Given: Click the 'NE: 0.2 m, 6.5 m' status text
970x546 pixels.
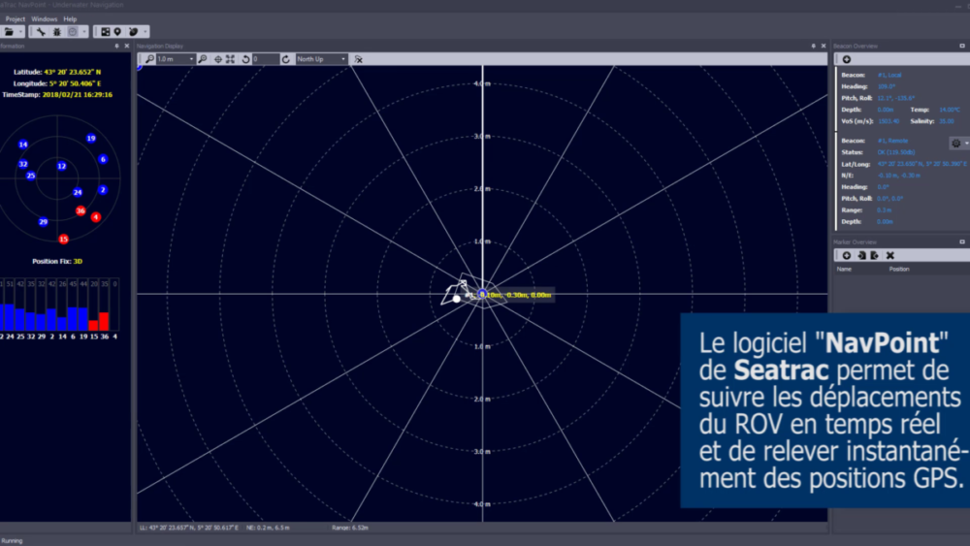Looking at the screenshot, I should [268, 528].
